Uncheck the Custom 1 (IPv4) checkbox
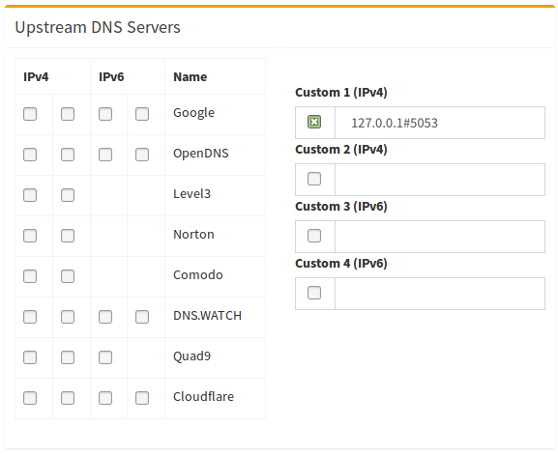The image size is (558, 455). coord(314,122)
